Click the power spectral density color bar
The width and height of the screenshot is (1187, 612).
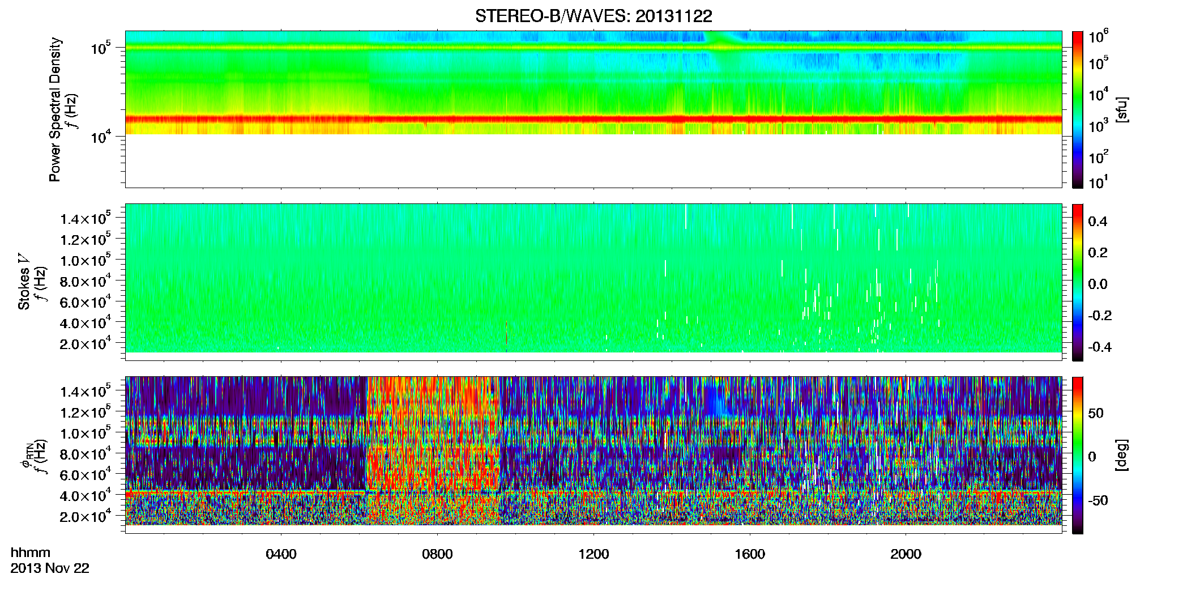pyautogui.click(x=1077, y=109)
